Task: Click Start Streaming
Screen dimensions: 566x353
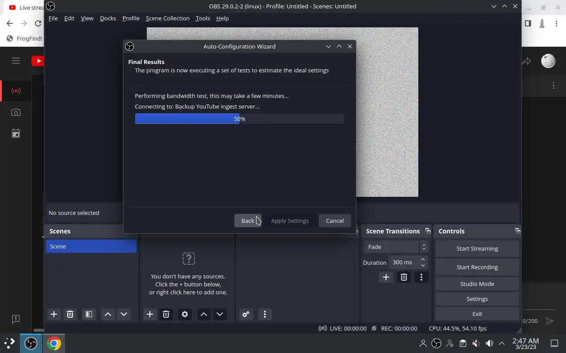Action: click(477, 248)
